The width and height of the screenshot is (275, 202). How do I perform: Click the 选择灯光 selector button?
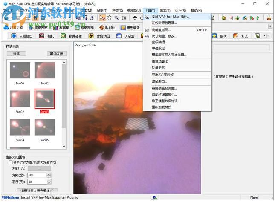coord(39,169)
